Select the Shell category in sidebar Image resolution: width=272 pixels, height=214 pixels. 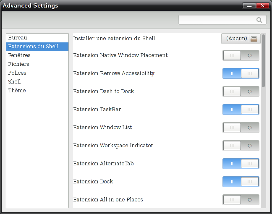(14, 82)
